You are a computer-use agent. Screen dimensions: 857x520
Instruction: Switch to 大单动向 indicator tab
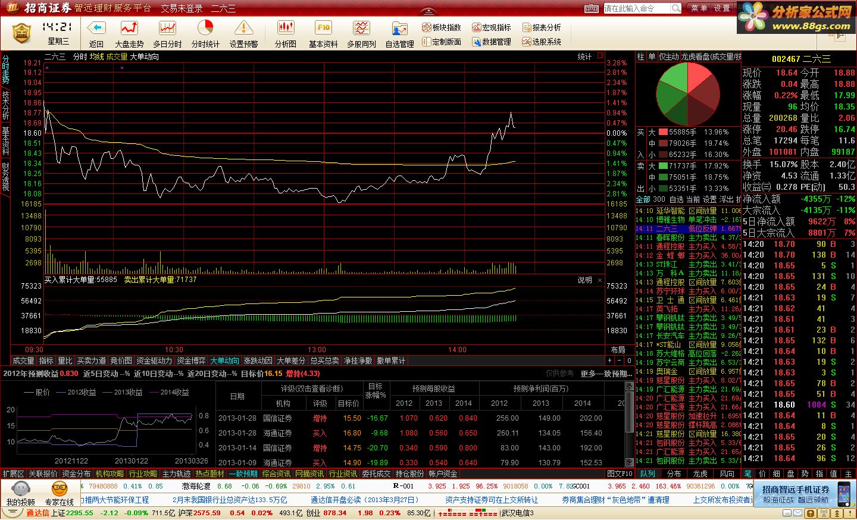[x=224, y=361]
